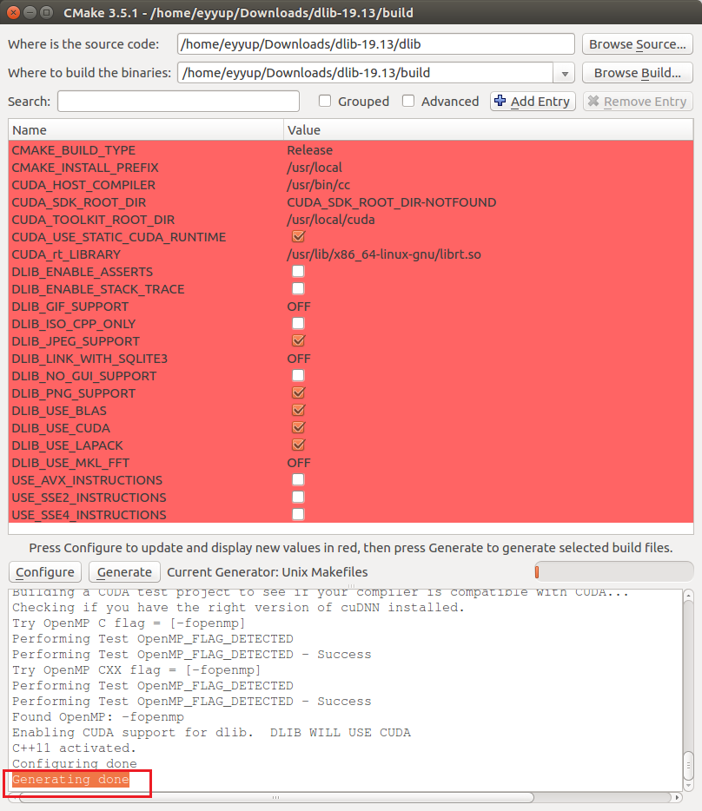Sort entries by the Name column header
The image size is (702, 811).
146,130
